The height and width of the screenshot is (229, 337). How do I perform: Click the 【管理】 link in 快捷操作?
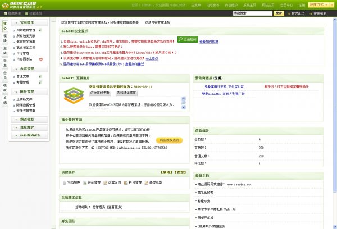point(180,172)
